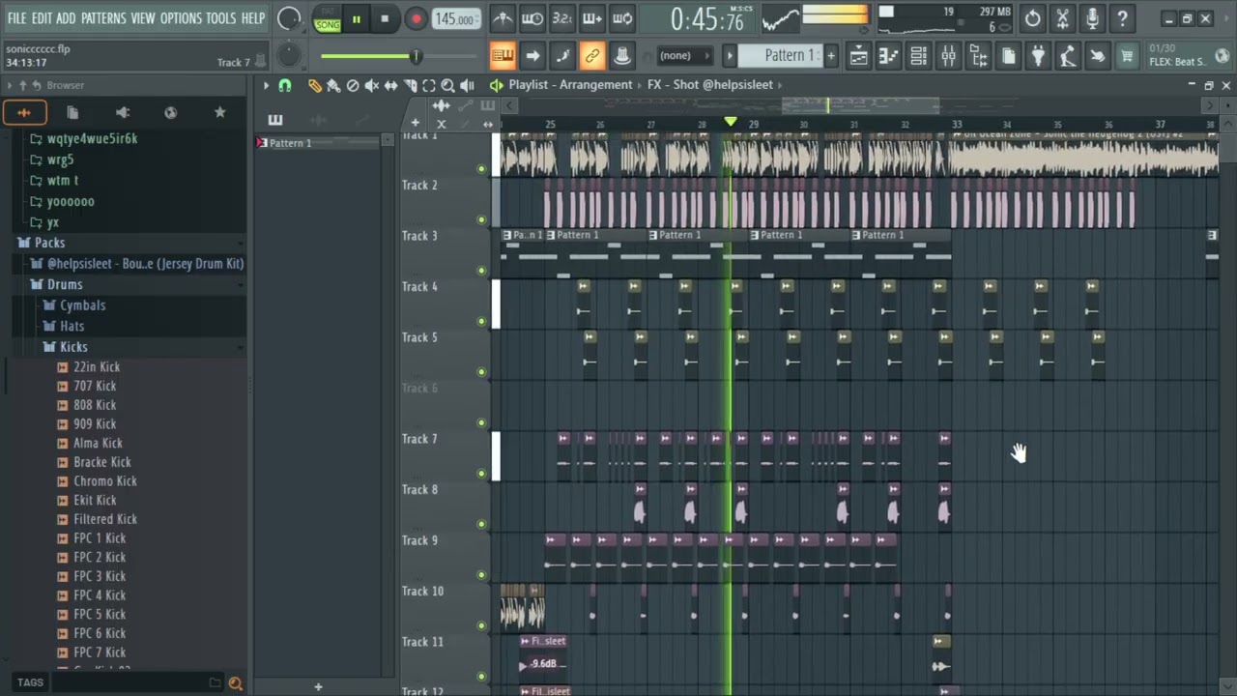The height and width of the screenshot is (696, 1237).
Task: Click the playhead marker on the timeline
Action: [x=731, y=122]
